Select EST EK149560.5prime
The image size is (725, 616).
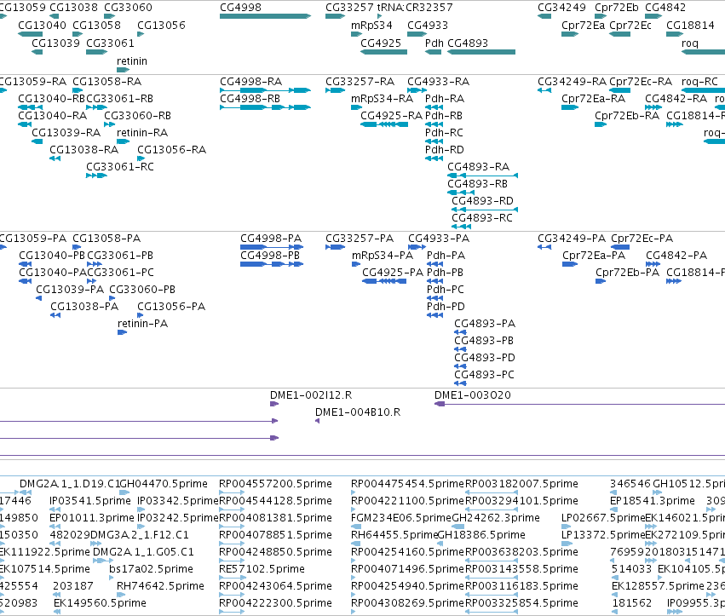pyautogui.click(x=100, y=603)
